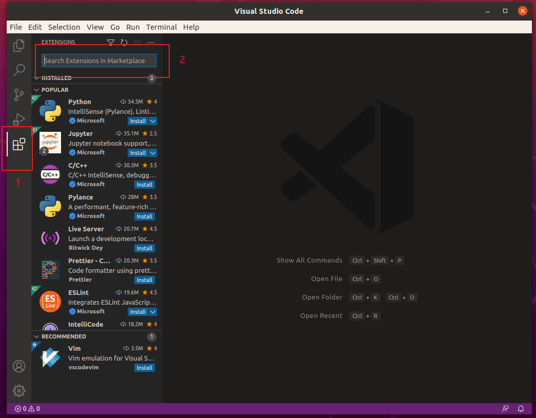Open the Accounts icon
The image size is (536, 418).
pyautogui.click(x=18, y=366)
